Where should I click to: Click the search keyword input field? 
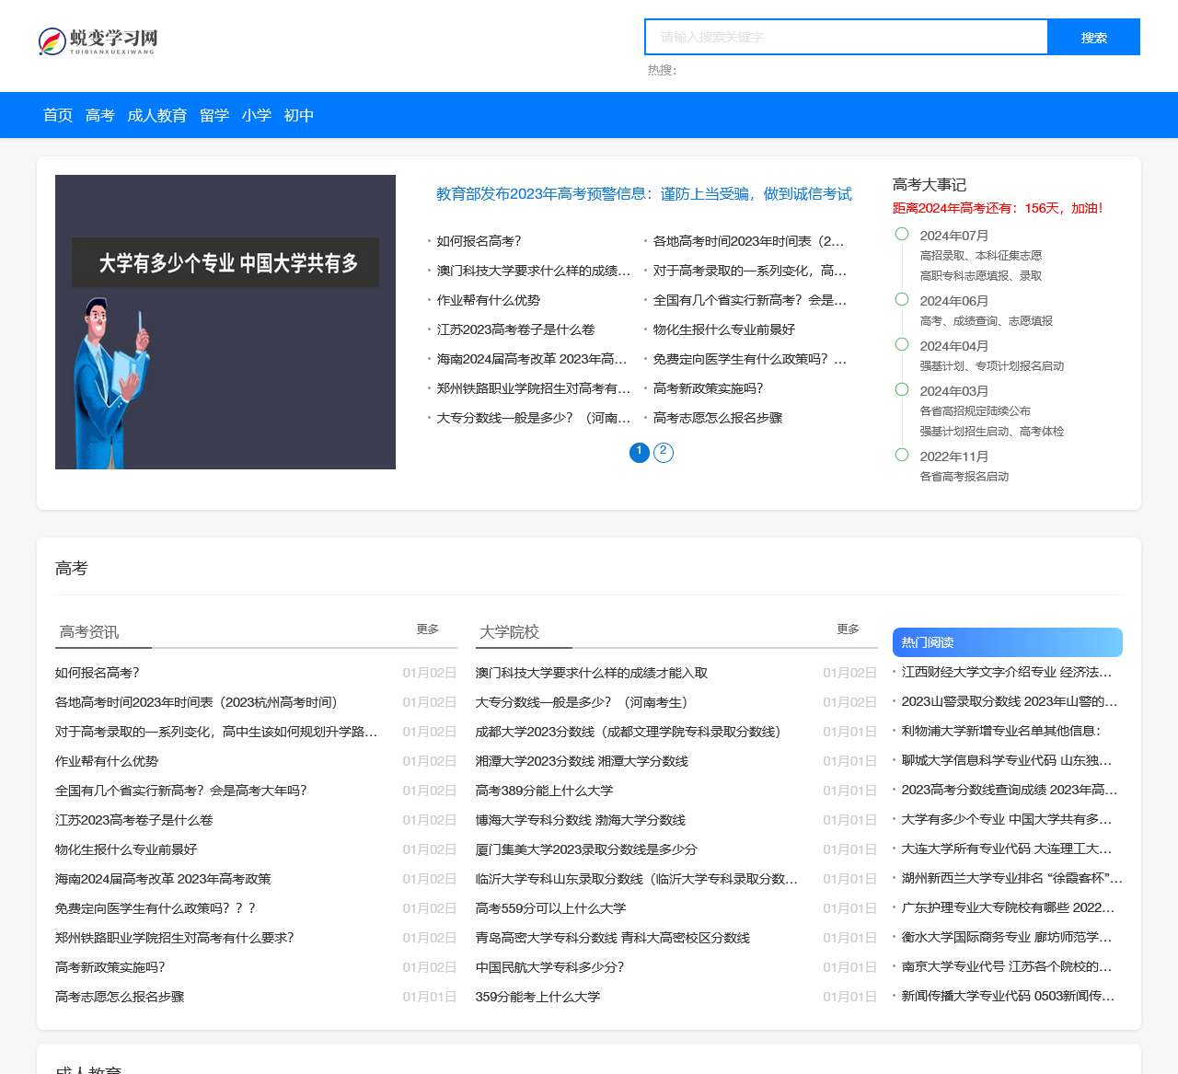click(x=846, y=37)
